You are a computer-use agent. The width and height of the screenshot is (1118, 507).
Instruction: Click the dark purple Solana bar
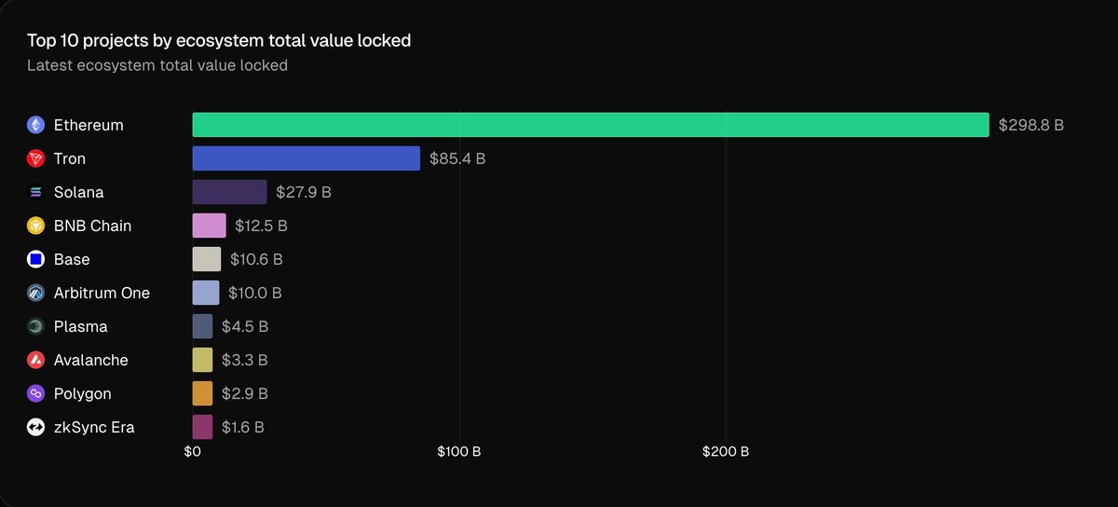[x=229, y=192]
